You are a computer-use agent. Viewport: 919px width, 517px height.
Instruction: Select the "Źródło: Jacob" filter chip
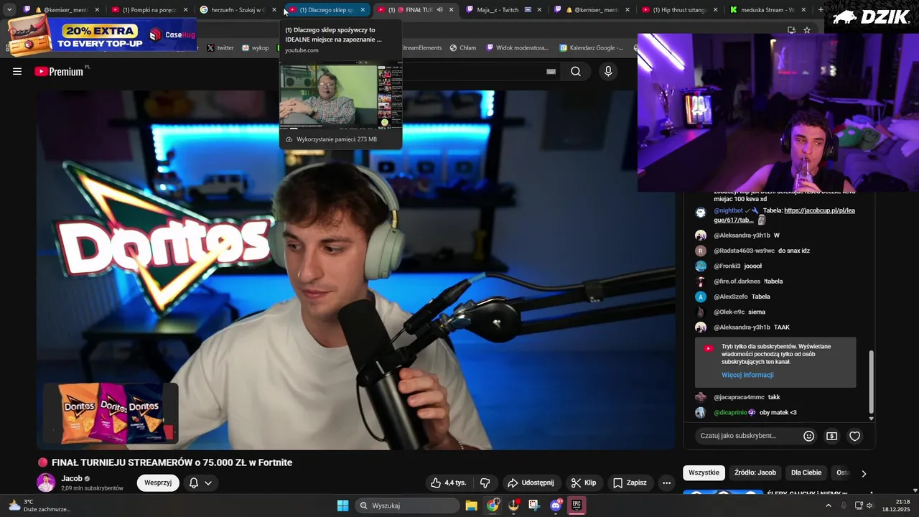click(x=755, y=472)
